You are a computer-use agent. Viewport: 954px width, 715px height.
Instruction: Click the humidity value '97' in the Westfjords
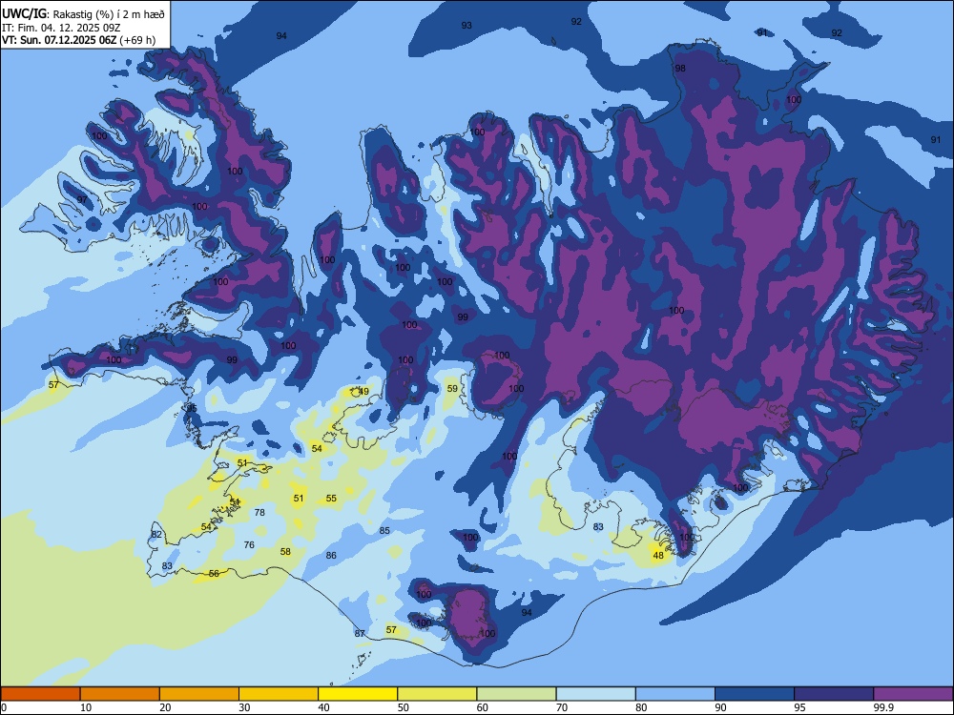(82, 200)
